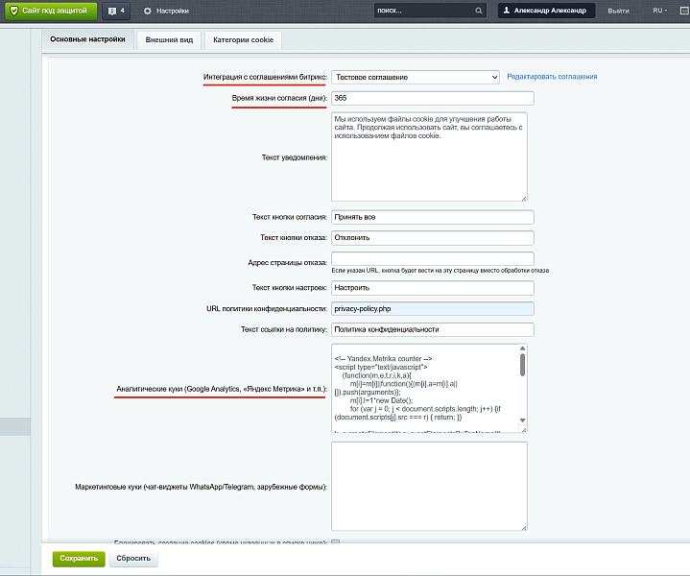Click the empty marketing cookies text area
The image size is (690, 576).
pos(429,486)
